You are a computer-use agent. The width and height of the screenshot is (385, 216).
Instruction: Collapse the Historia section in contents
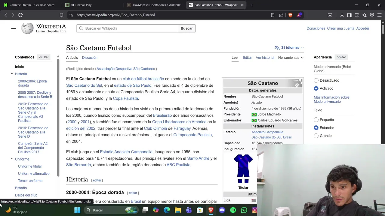12,74
